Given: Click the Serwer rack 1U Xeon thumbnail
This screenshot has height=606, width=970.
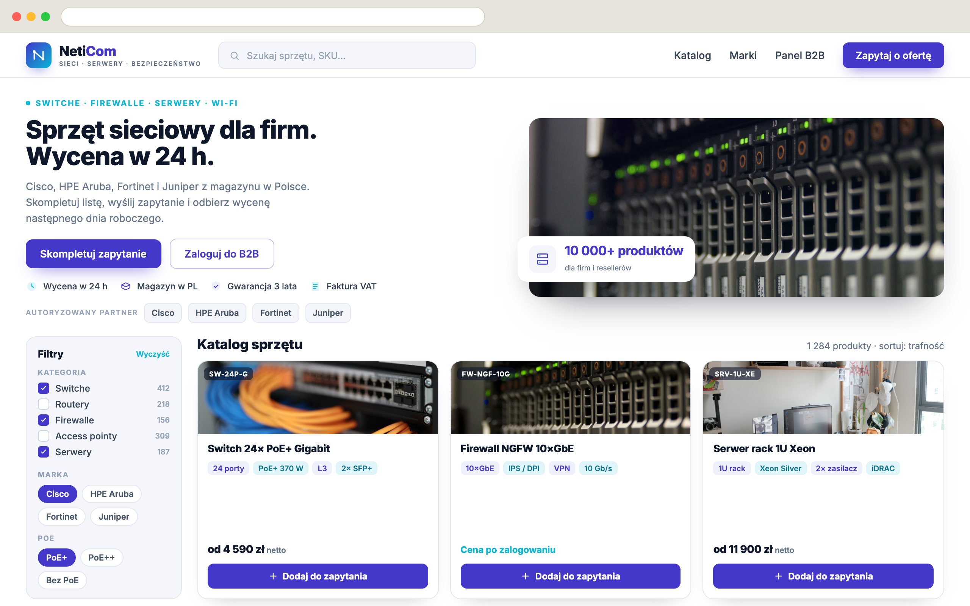Looking at the screenshot, I should (823, 398).
